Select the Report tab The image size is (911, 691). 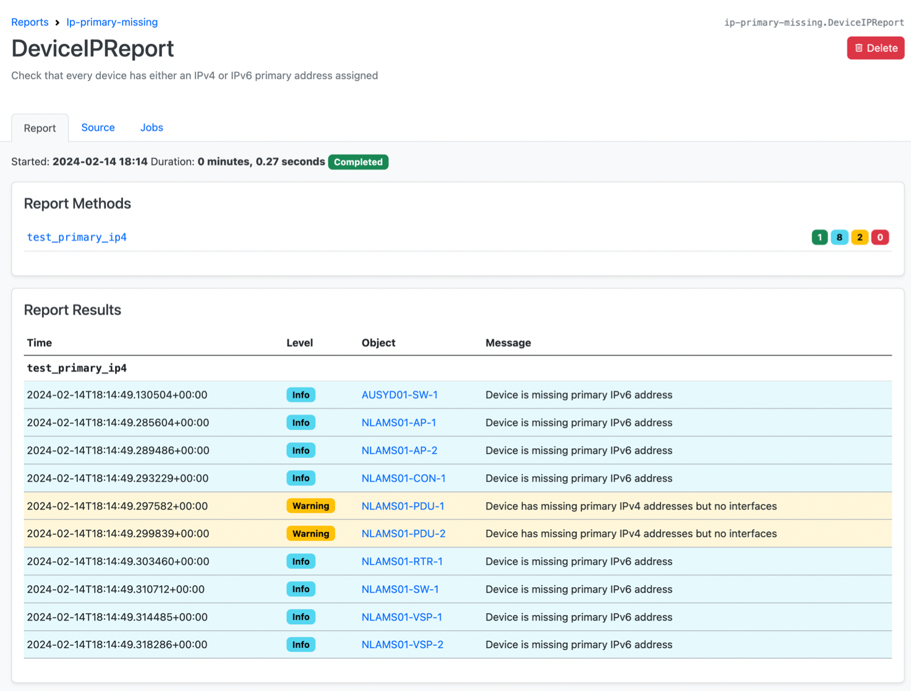click(40, 127)
